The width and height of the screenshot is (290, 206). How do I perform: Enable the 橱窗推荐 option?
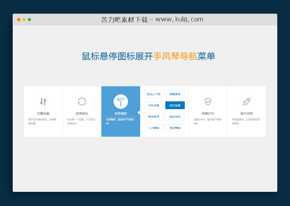coord(175,94)
